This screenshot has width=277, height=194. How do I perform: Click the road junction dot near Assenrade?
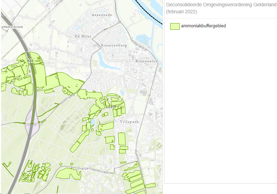120,21
